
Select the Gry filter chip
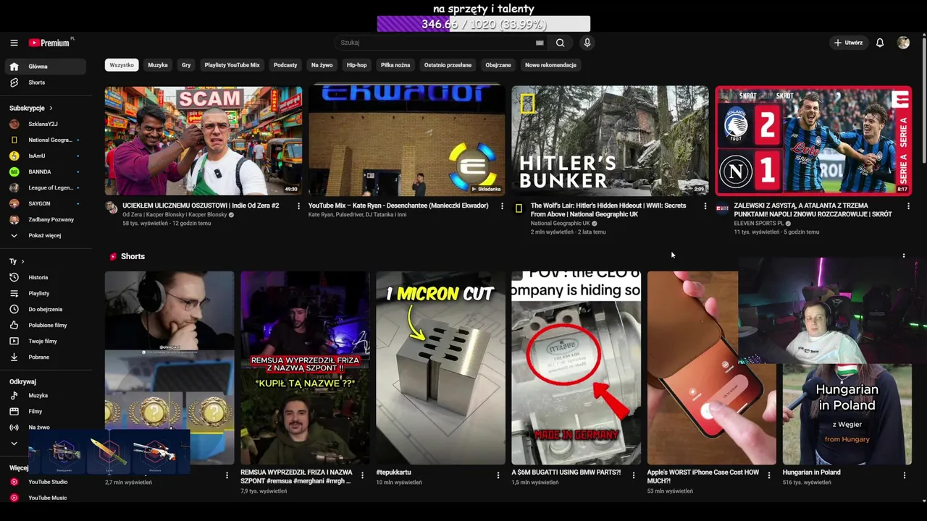(186, 65)
